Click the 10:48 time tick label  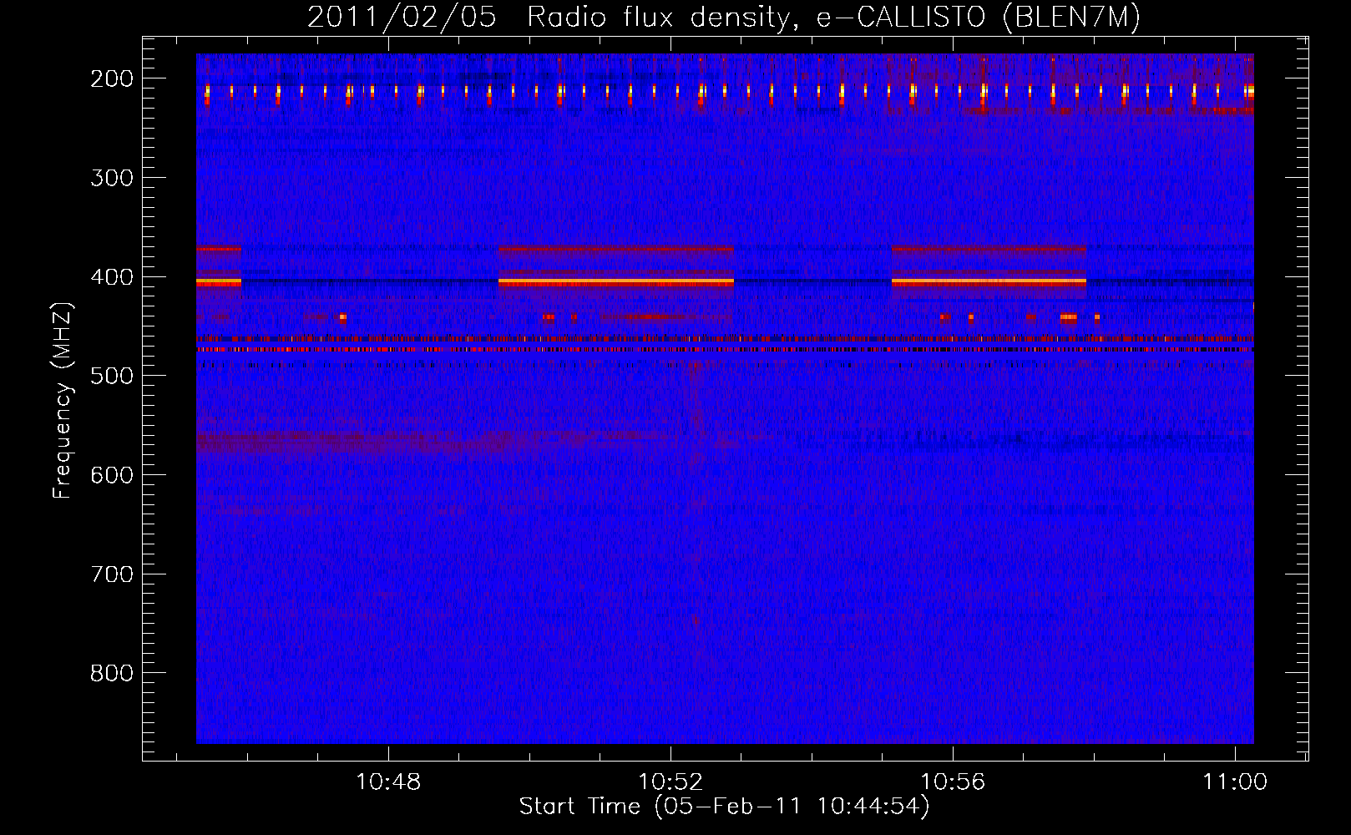pos(388,782)
